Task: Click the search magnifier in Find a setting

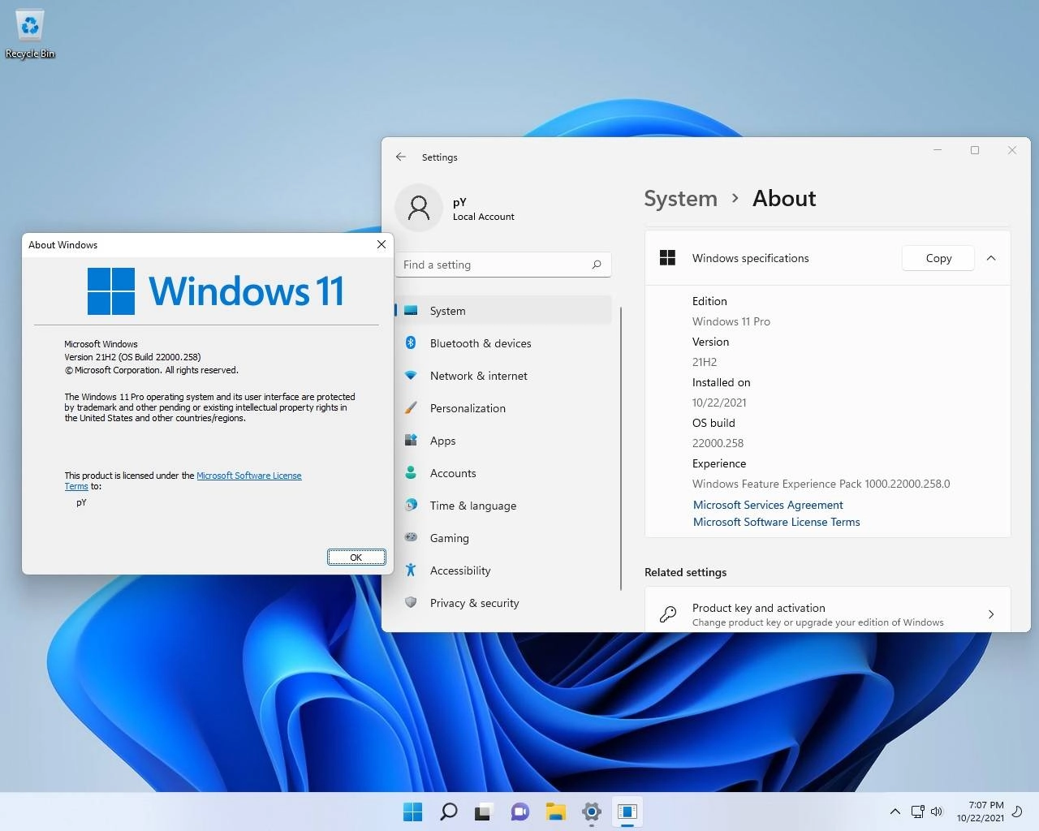Action: (x=597, y=265)
